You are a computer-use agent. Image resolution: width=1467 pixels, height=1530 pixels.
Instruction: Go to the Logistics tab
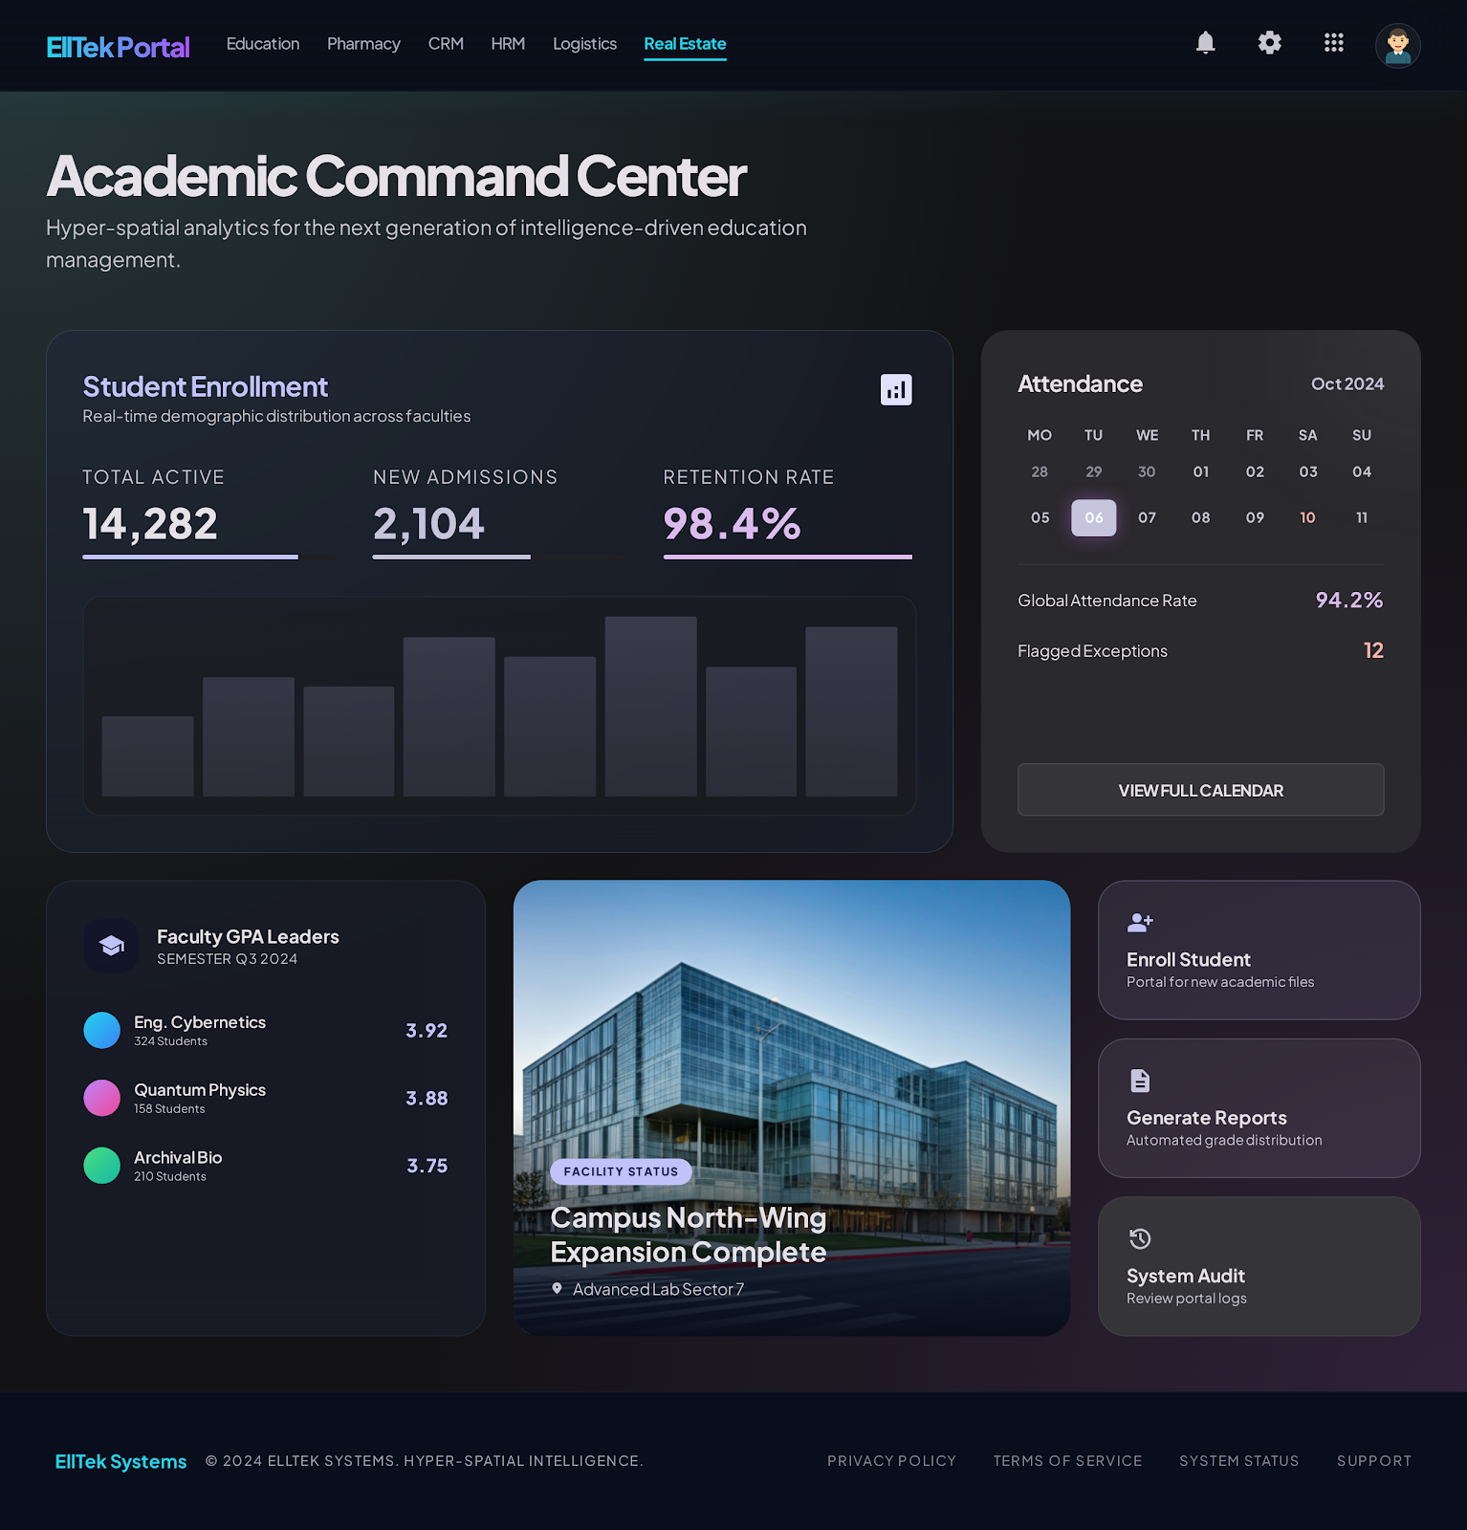[x=584, y=44]
